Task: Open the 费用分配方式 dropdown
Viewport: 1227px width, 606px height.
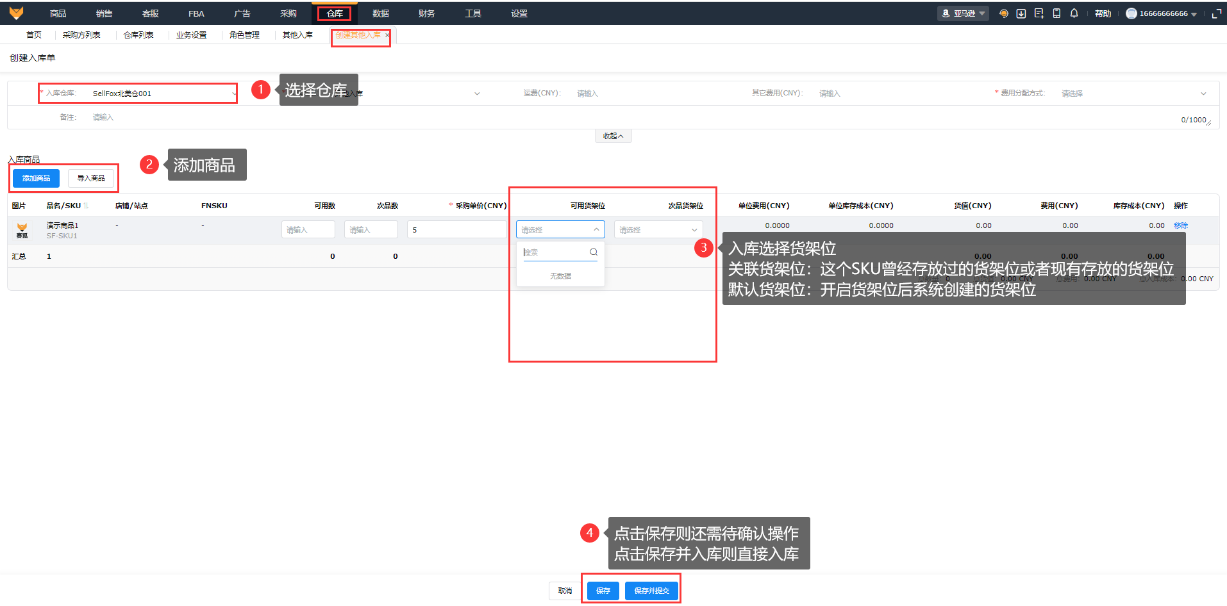Action: tap(1133, 94)
